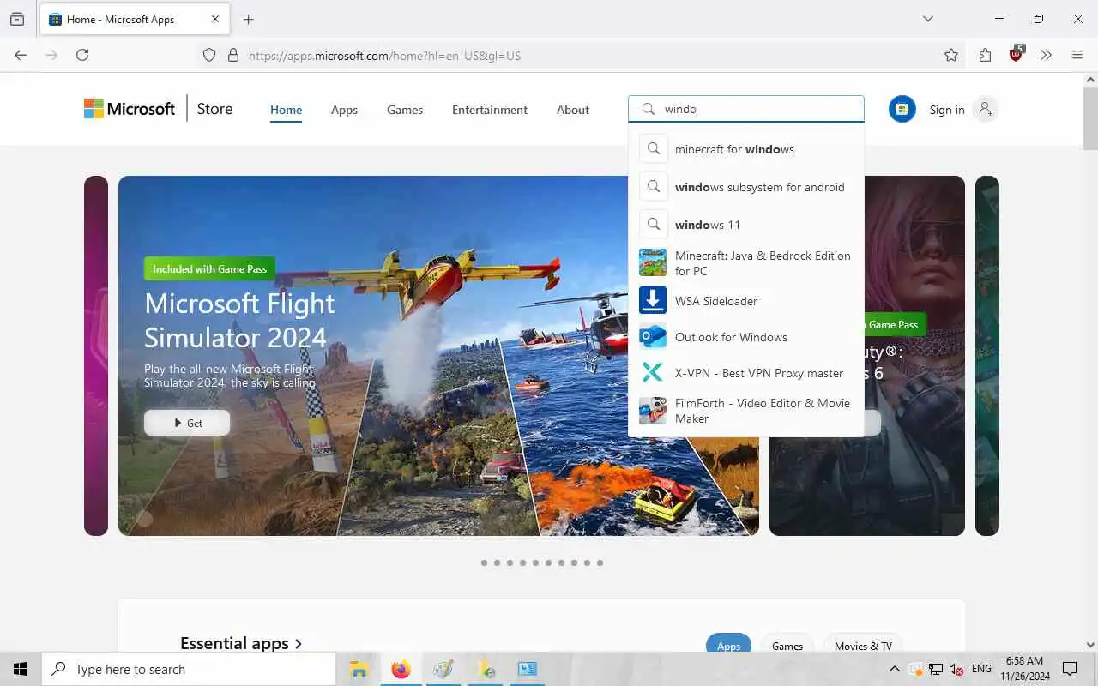This screenshot has width=1098, height=686.
Task: Open the Firefox View icon at tab strip left
Action: pos(17,19)
